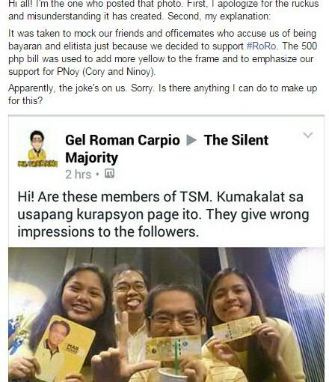Click the paragraph starting 'It was taken to mock'
Screen dimensions: 329x382
coord(162,52)
